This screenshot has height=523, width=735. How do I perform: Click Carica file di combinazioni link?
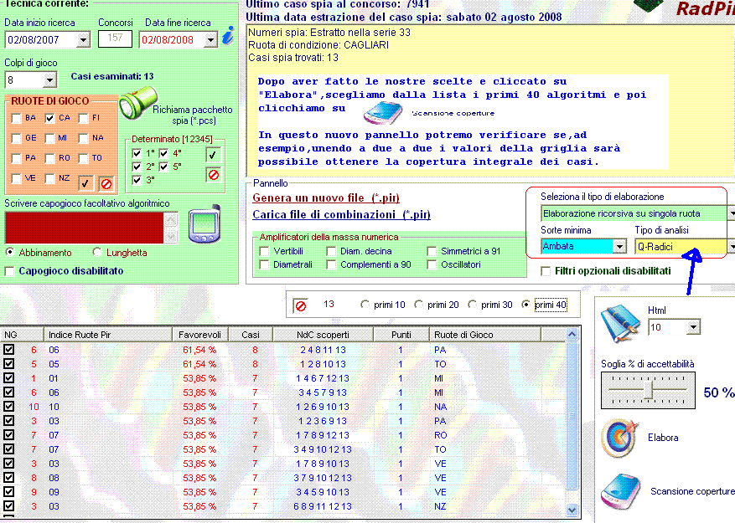(342, 215)
